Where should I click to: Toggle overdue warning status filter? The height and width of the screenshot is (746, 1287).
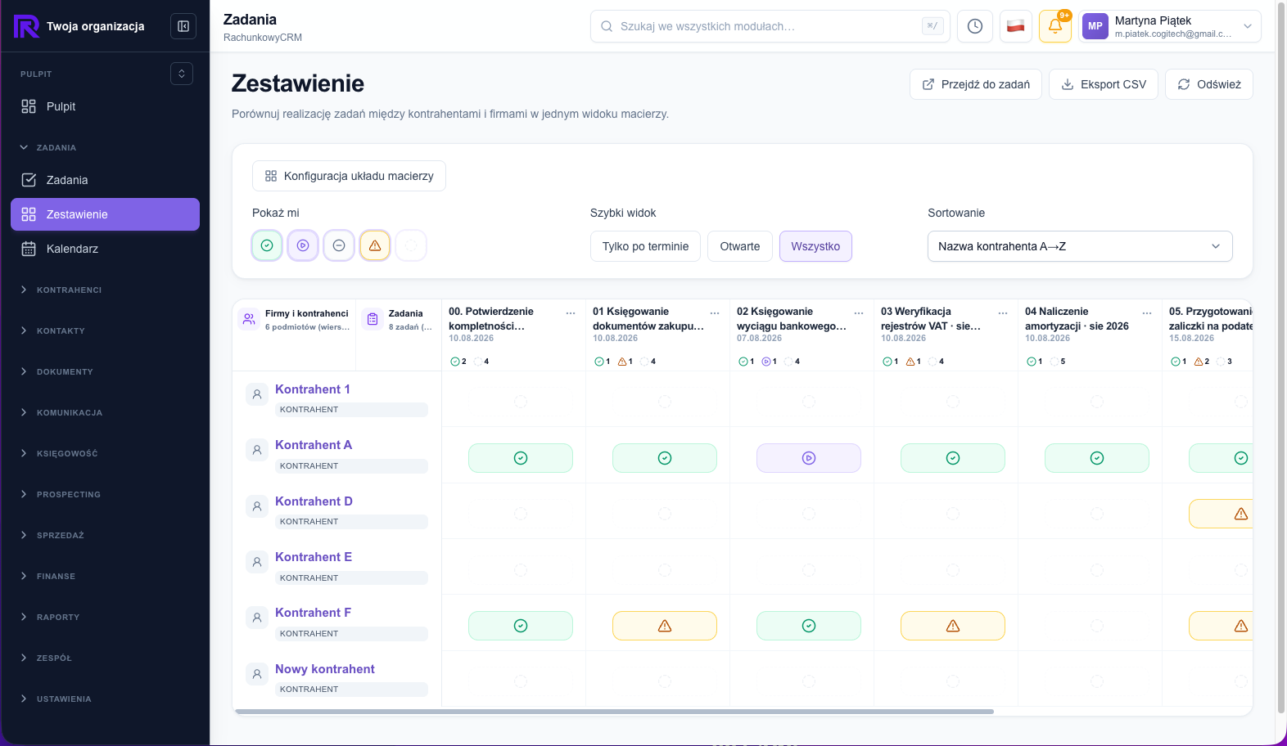[375, 245]
